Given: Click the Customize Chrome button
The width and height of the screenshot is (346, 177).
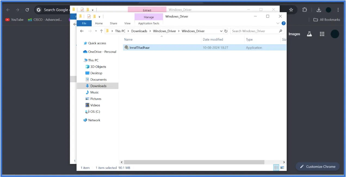Looking at the screenshot, I should (318, 167).
